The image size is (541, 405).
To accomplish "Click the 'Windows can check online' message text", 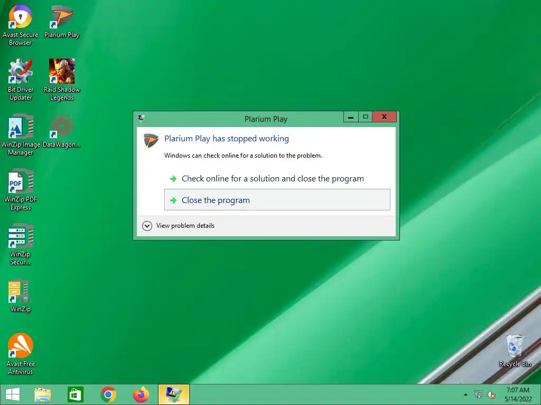I will pyautogui.click(x=243, y=156).
